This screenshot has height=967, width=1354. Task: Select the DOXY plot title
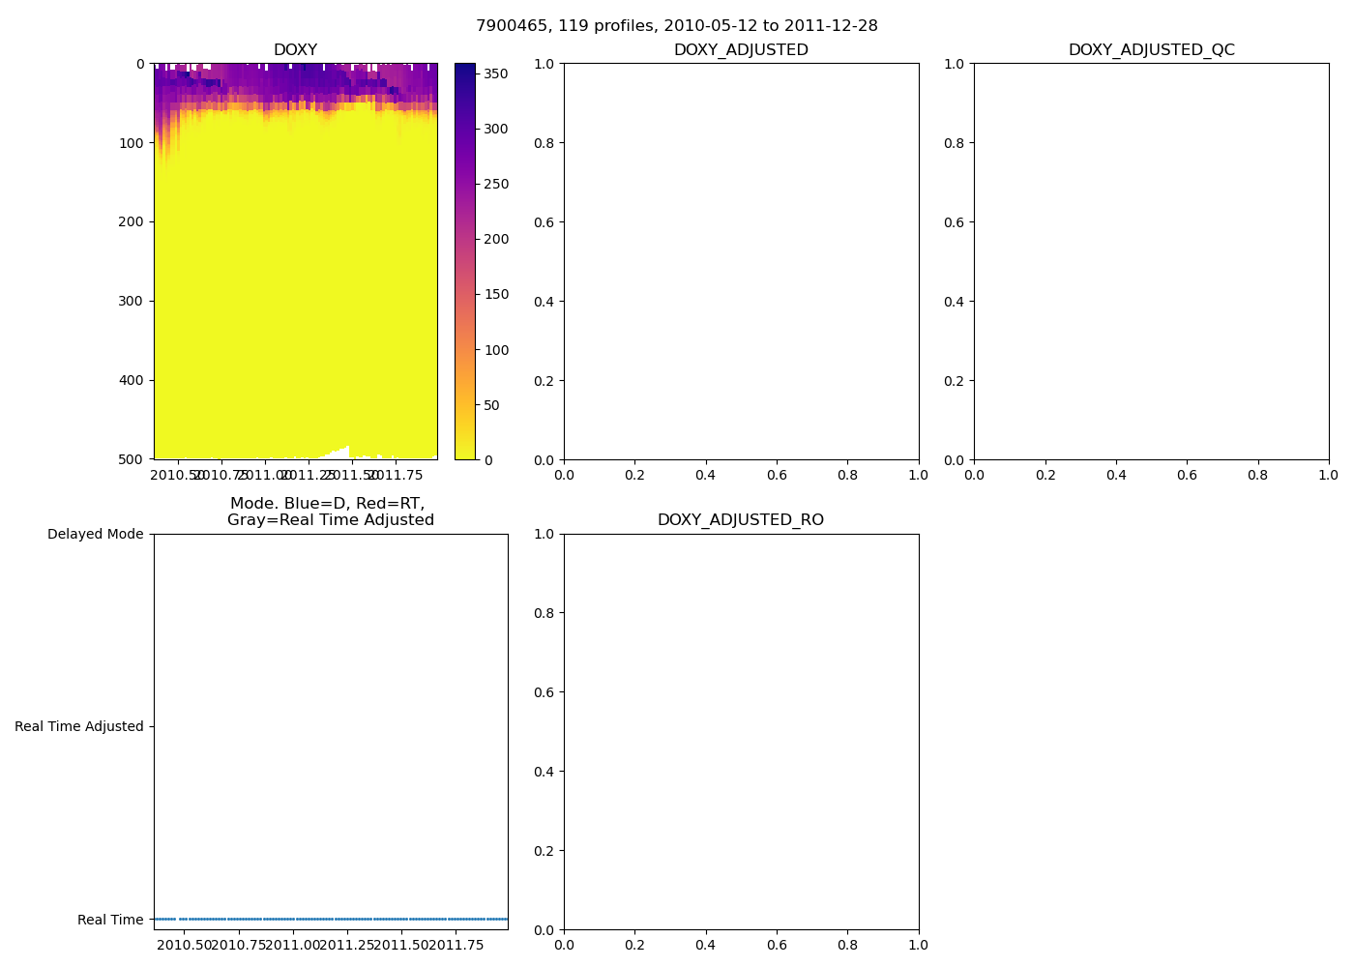[x=295, y=50]
